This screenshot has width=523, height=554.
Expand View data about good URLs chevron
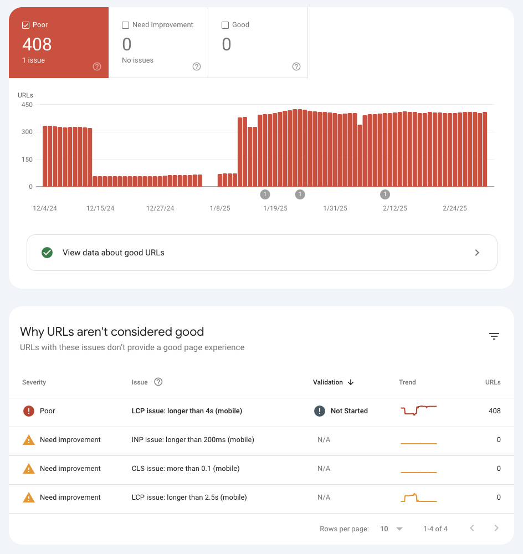coord(477,253)
